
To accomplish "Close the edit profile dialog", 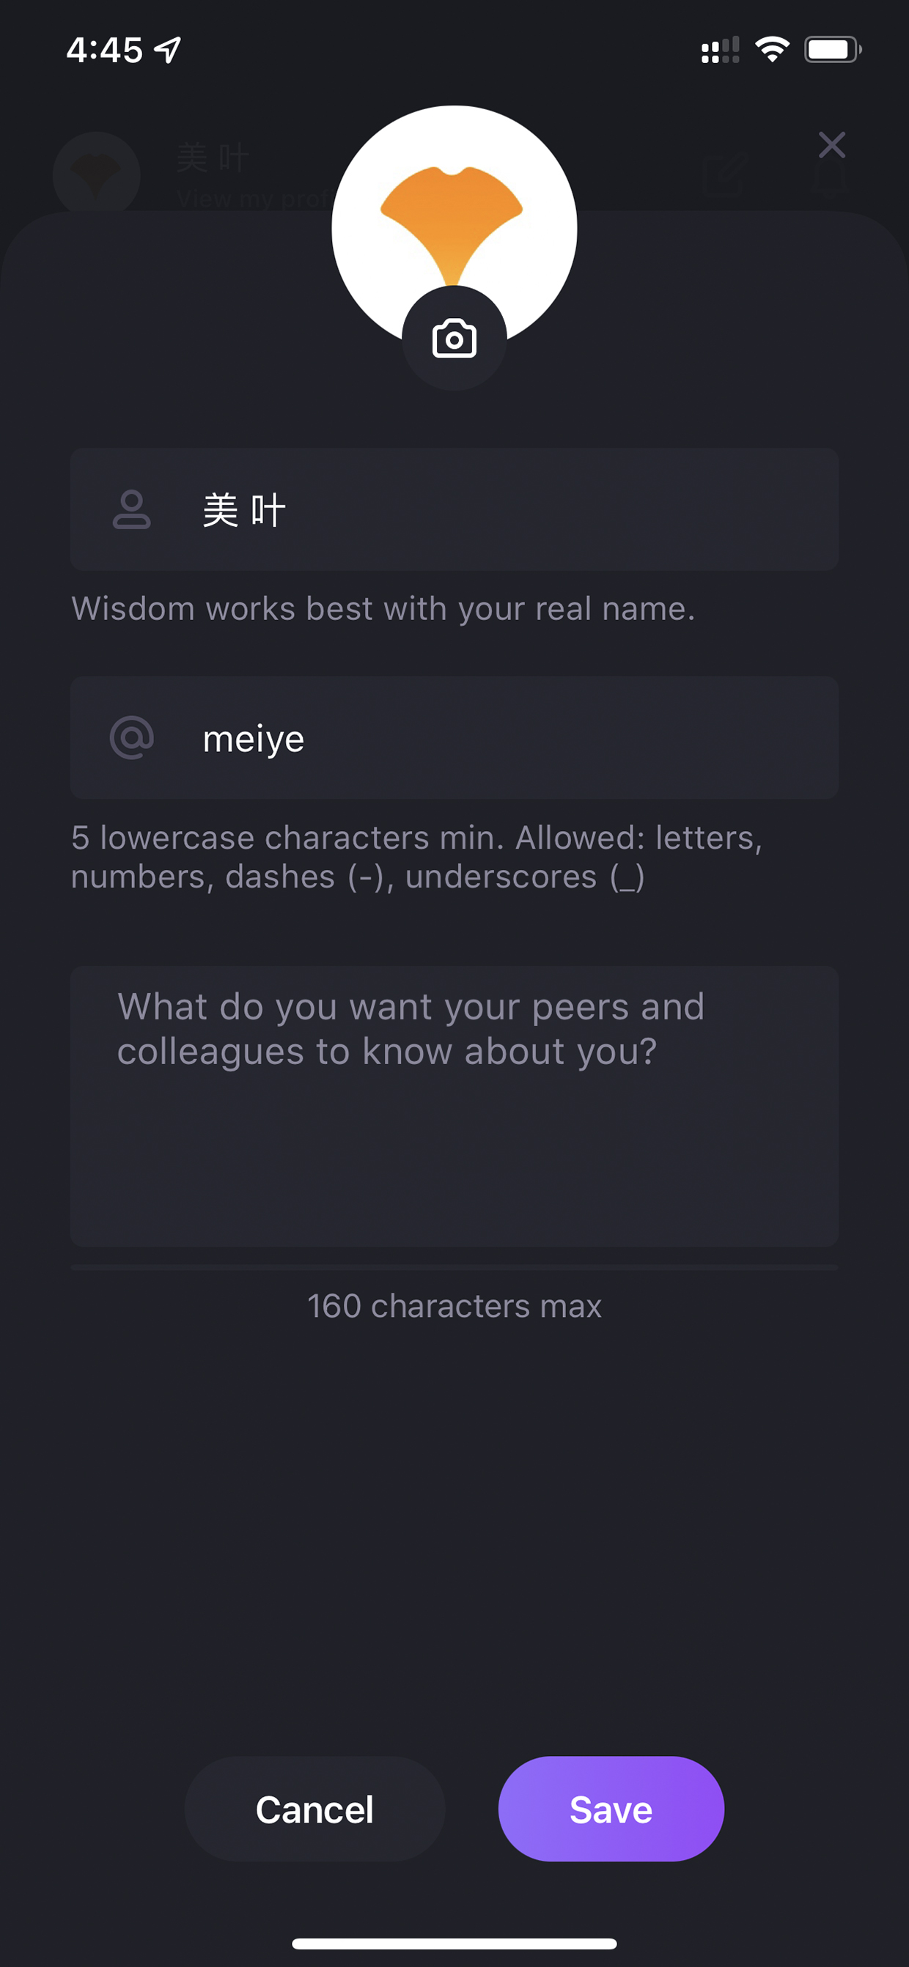I will coord(831,144).
